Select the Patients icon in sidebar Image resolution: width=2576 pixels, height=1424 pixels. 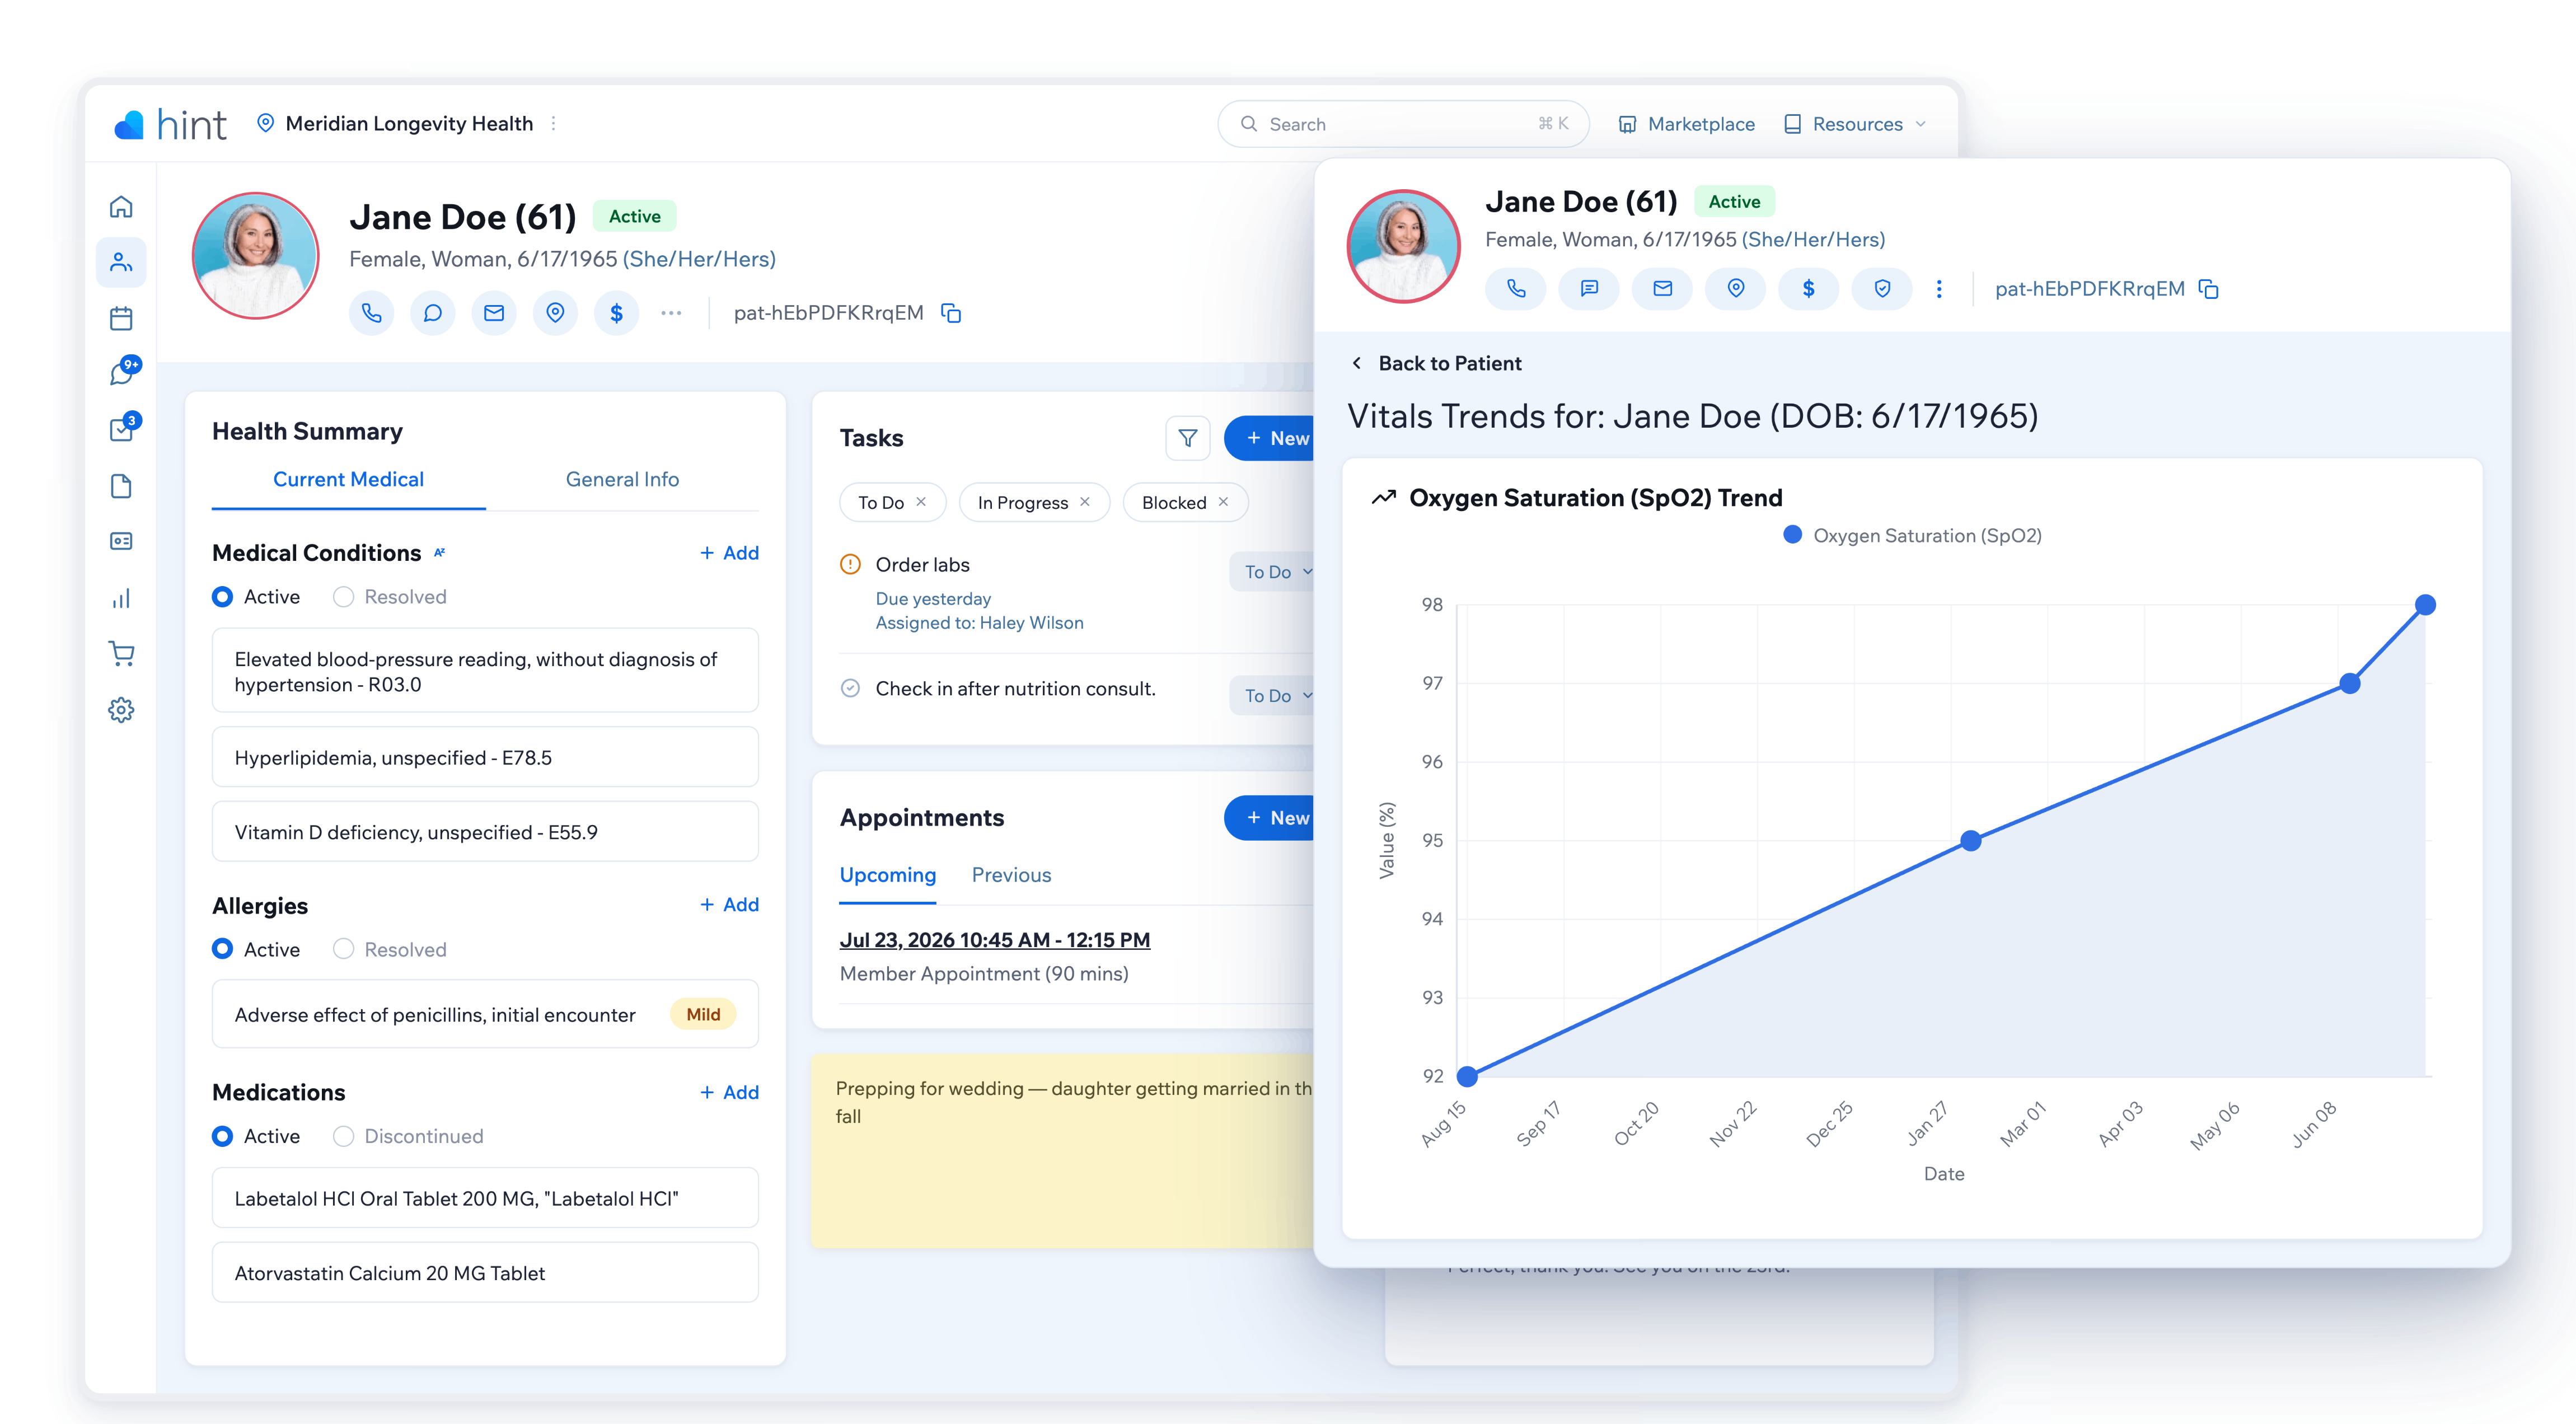point(121,263)
